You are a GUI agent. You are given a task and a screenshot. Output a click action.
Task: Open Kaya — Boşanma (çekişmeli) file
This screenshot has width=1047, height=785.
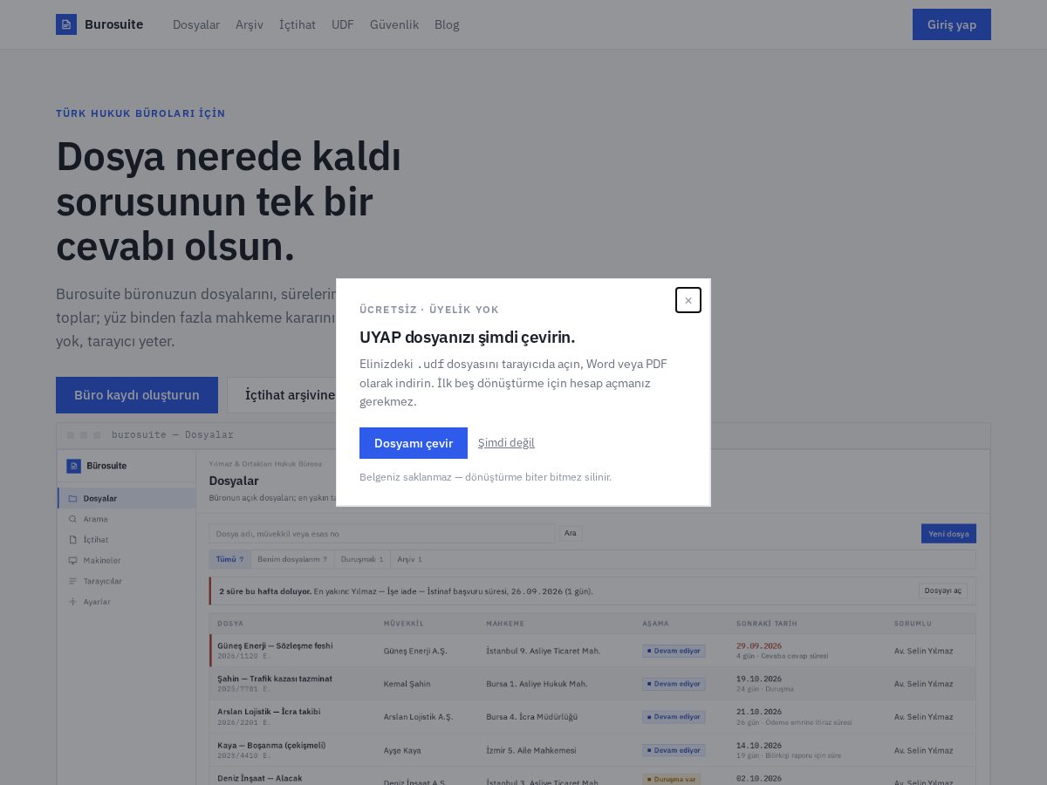click(271, 745)
